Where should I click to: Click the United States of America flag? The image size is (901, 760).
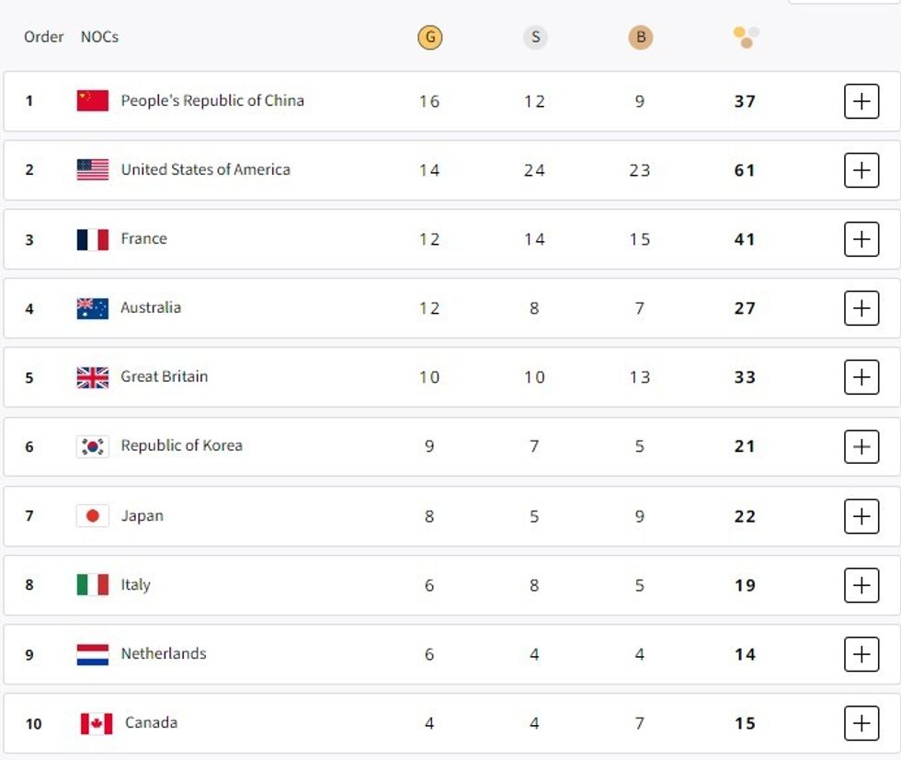pos(93,169)
